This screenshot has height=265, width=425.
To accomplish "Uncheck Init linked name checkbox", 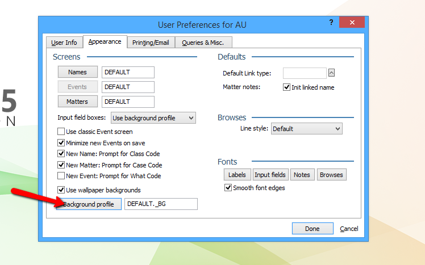I will [x=286, y=87].
